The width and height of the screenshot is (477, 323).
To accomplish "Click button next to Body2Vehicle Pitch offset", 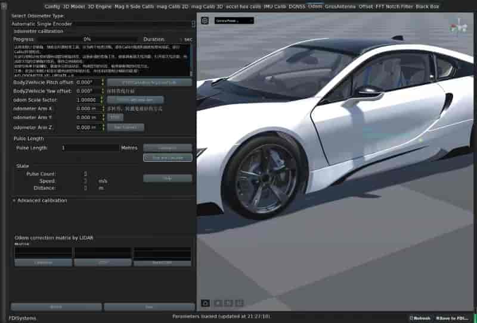I will click(x=149, y=82).
